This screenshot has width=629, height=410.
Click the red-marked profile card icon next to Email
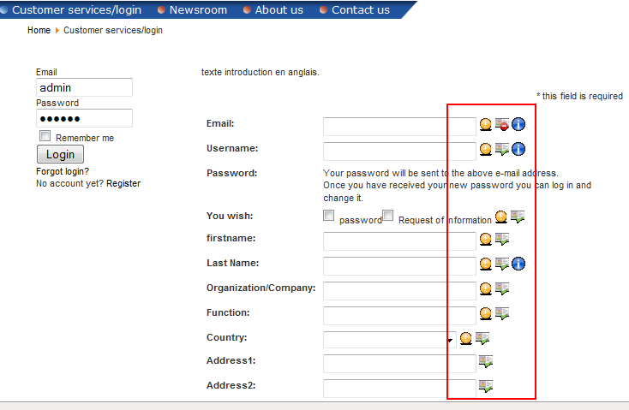(x=502, y=125)
